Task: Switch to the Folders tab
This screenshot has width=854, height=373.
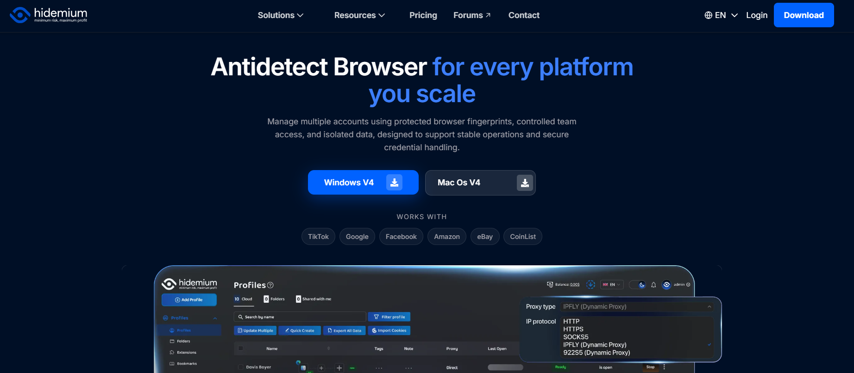Action: point(274,299)
